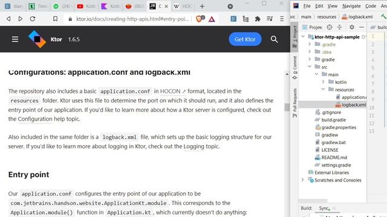387x217 pixels.
Task: Click resources breadcrumb in IntelliJ
Action: 327,17
